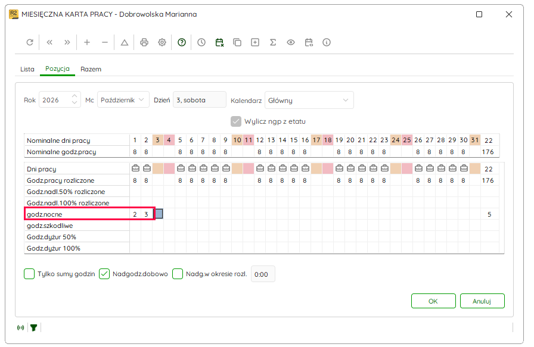The height and width of the screenshot is (347, 534).
Task: Expand the Kalendarz dropdown Główny
Action: (309, 101)
